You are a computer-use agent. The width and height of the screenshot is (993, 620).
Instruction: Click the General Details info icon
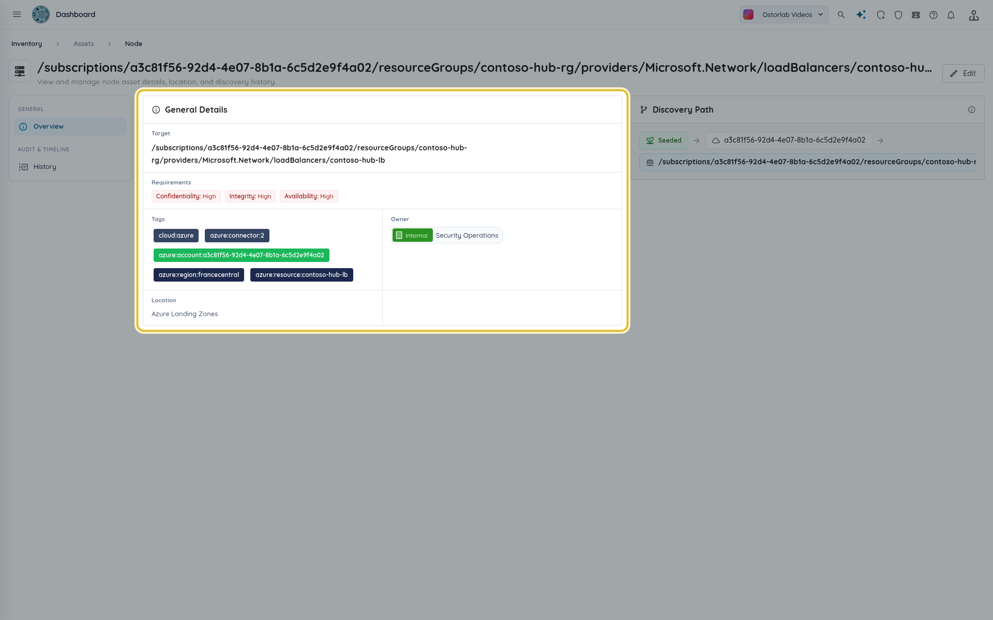[156, 110]
